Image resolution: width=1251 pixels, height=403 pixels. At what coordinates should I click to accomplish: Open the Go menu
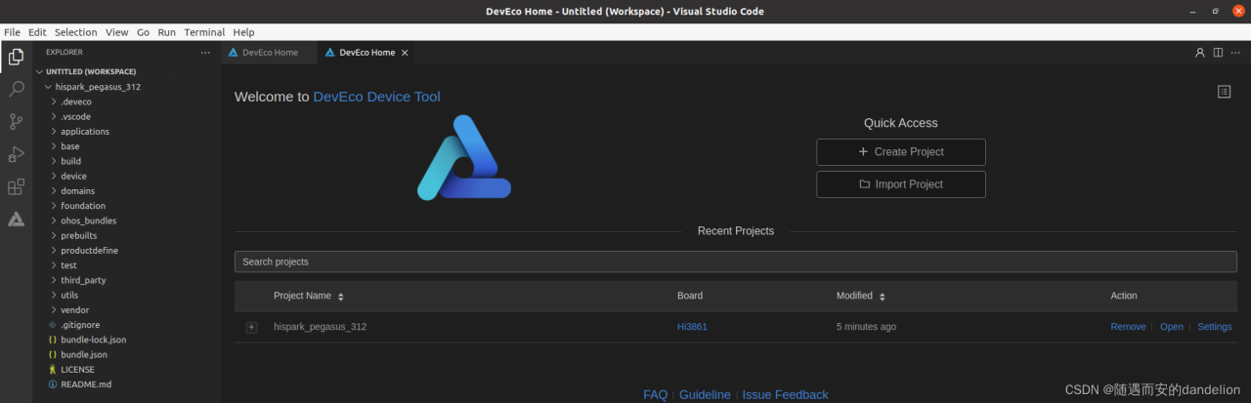[143, 32]
